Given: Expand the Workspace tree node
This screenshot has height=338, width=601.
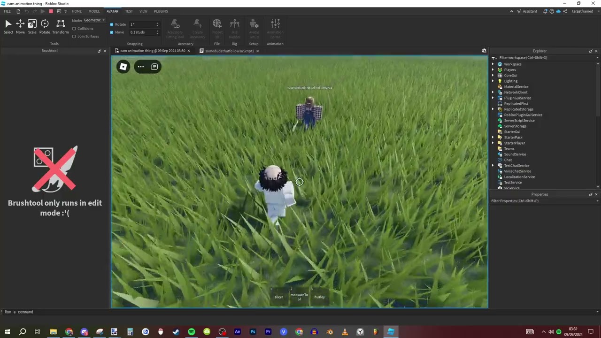Looking at the screenshot, I should [x=493, y=64].
